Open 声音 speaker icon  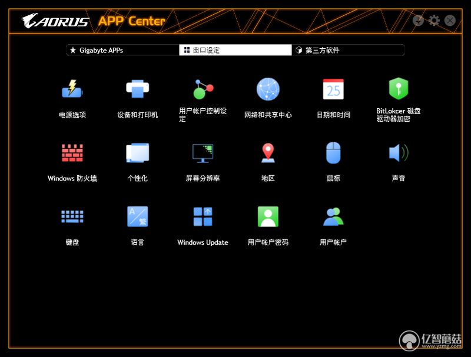[399, 153]
